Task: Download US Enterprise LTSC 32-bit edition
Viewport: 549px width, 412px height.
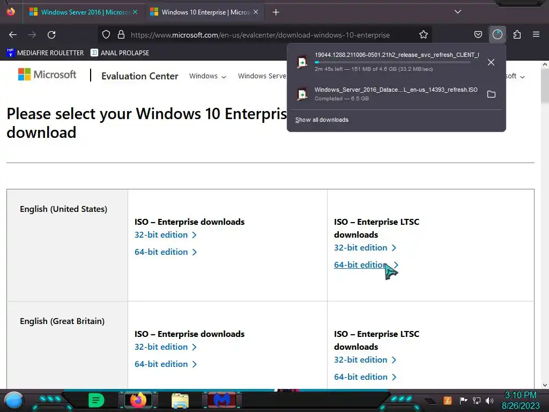Action: tap(365, 248)
